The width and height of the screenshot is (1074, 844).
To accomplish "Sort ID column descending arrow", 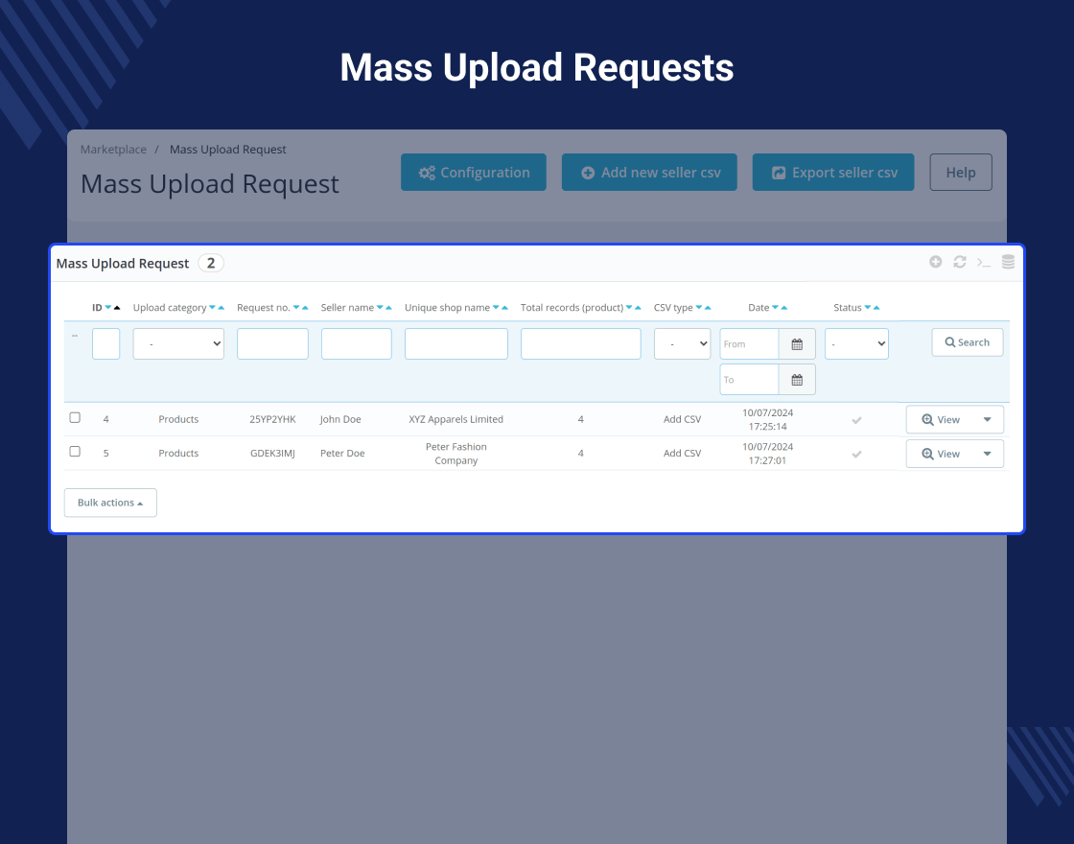I will tap(108, 308).
